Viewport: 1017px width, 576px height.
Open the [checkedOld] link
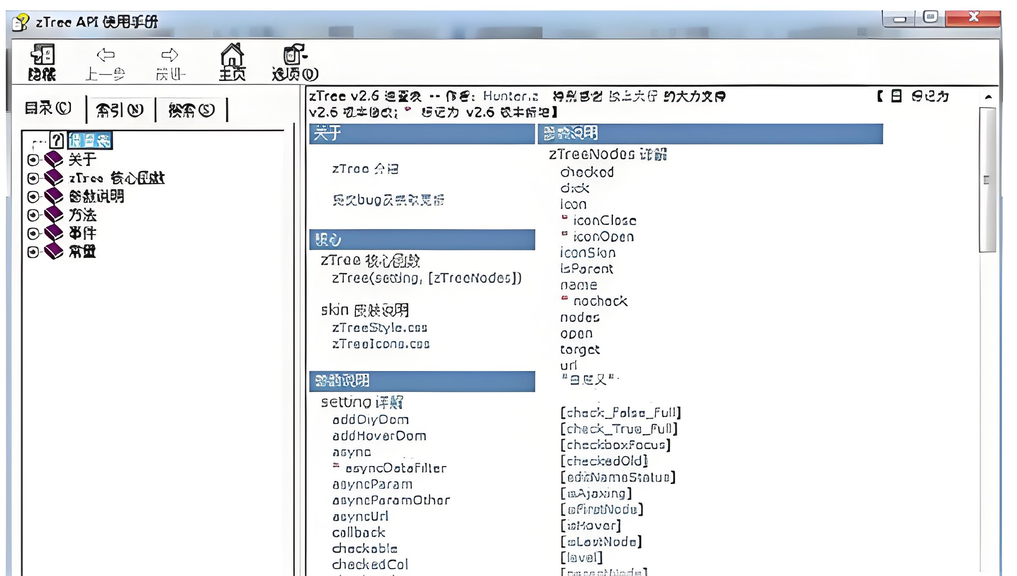pos(604,461)
